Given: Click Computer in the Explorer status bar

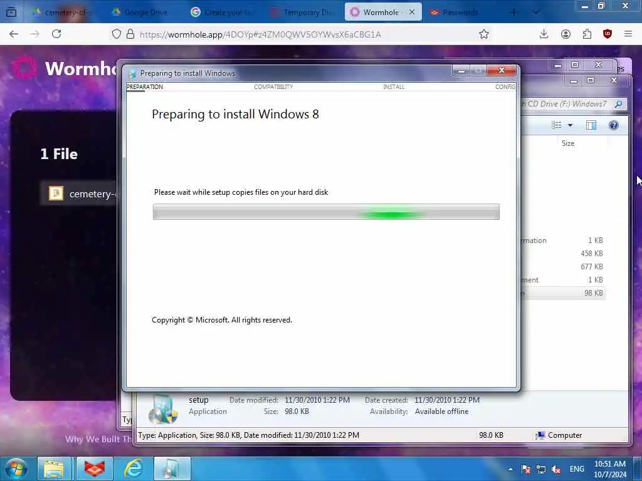Looking at the screenshot, I should click(x=559, y=435).
